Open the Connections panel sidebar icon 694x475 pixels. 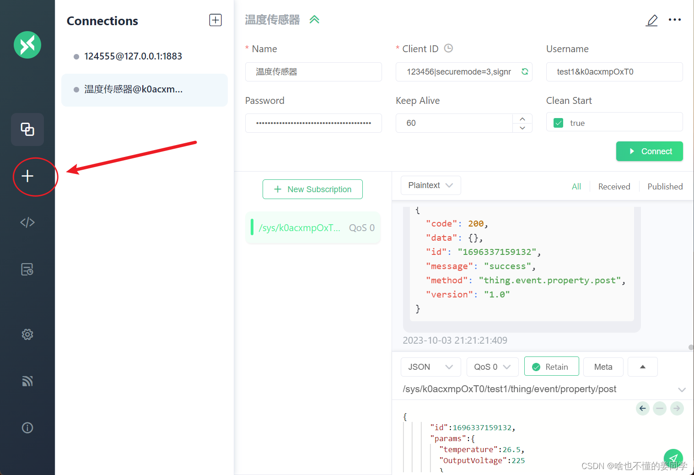27,130
